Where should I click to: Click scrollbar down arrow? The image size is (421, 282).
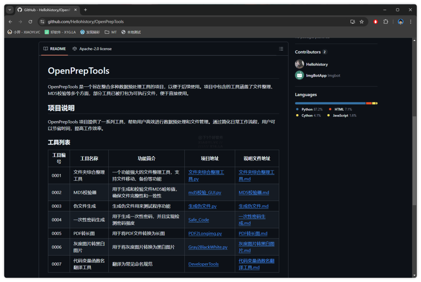click(x=414, y=275)
